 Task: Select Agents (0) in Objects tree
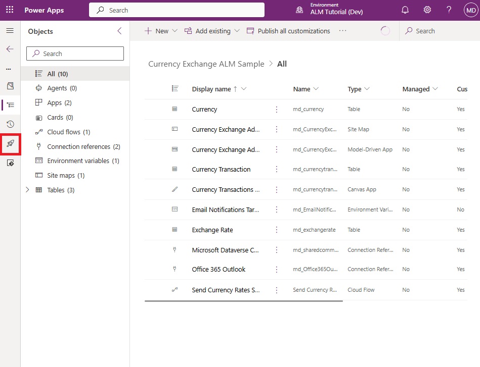point(75,88)
